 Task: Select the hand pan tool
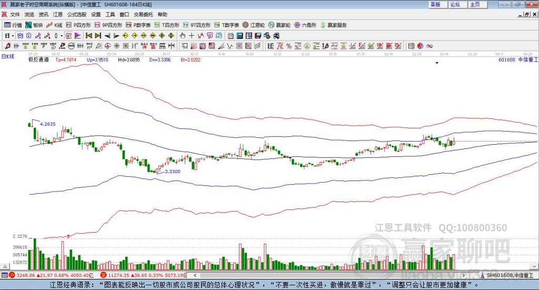183,36
